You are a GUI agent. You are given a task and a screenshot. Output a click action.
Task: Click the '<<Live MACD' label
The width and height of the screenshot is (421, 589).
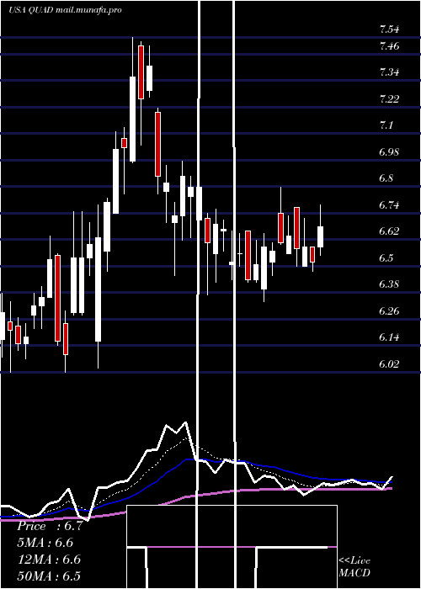[x=354, y=566]
